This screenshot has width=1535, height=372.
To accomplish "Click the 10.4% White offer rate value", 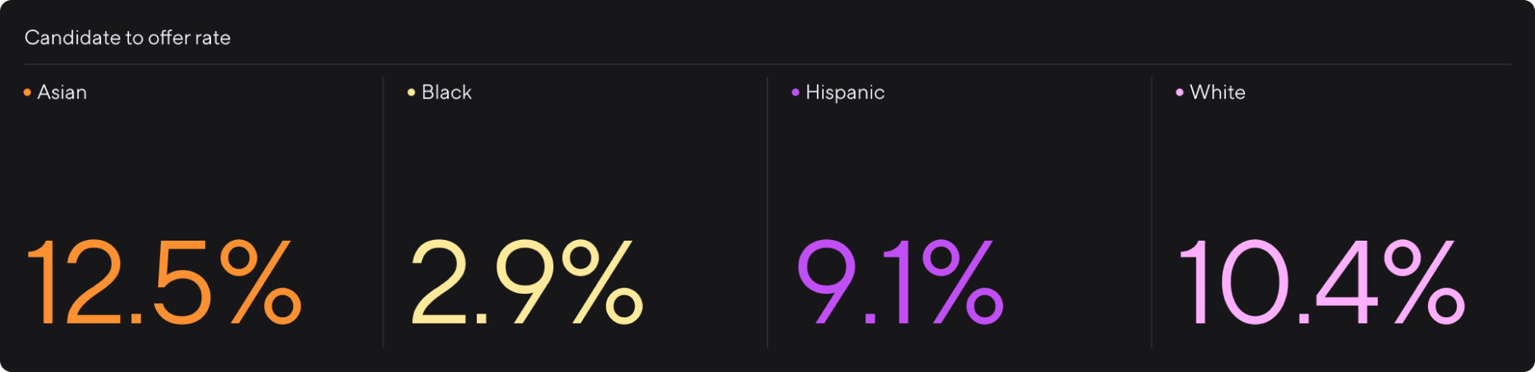I will click(x=1321, y=282).
